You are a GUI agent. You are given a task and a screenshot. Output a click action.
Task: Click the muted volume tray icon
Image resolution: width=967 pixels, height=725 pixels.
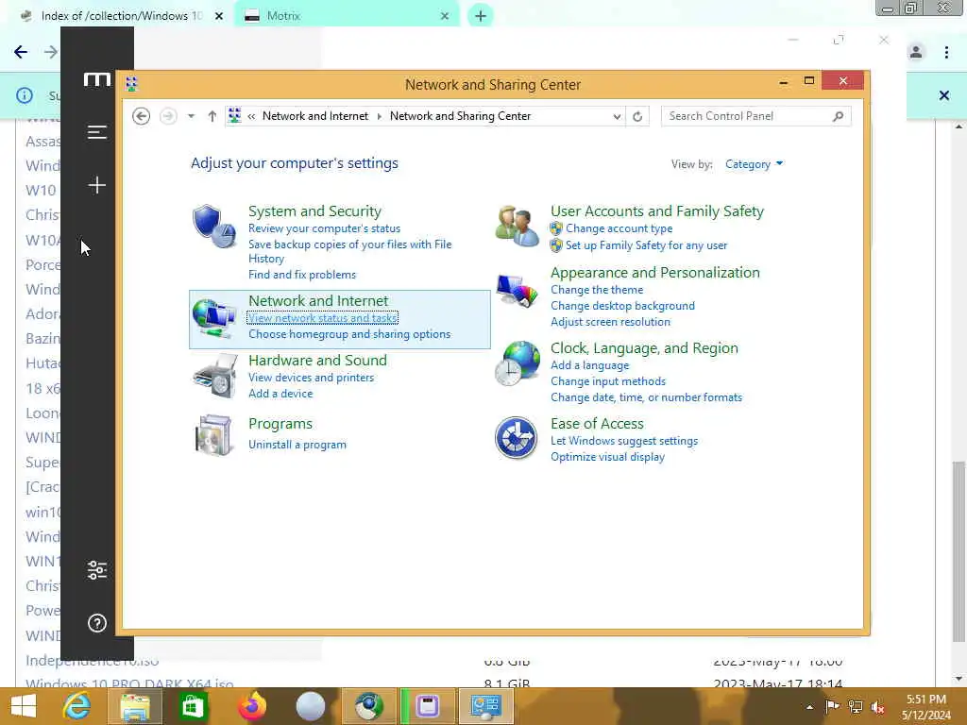(x=877, y=707)
